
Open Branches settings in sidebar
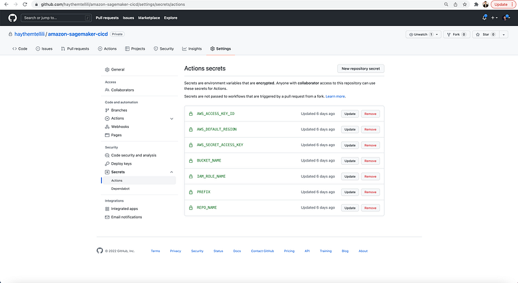pos(116,110)
